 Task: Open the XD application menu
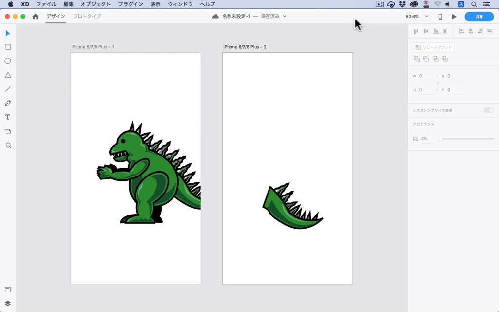click(x=25, y=4)
